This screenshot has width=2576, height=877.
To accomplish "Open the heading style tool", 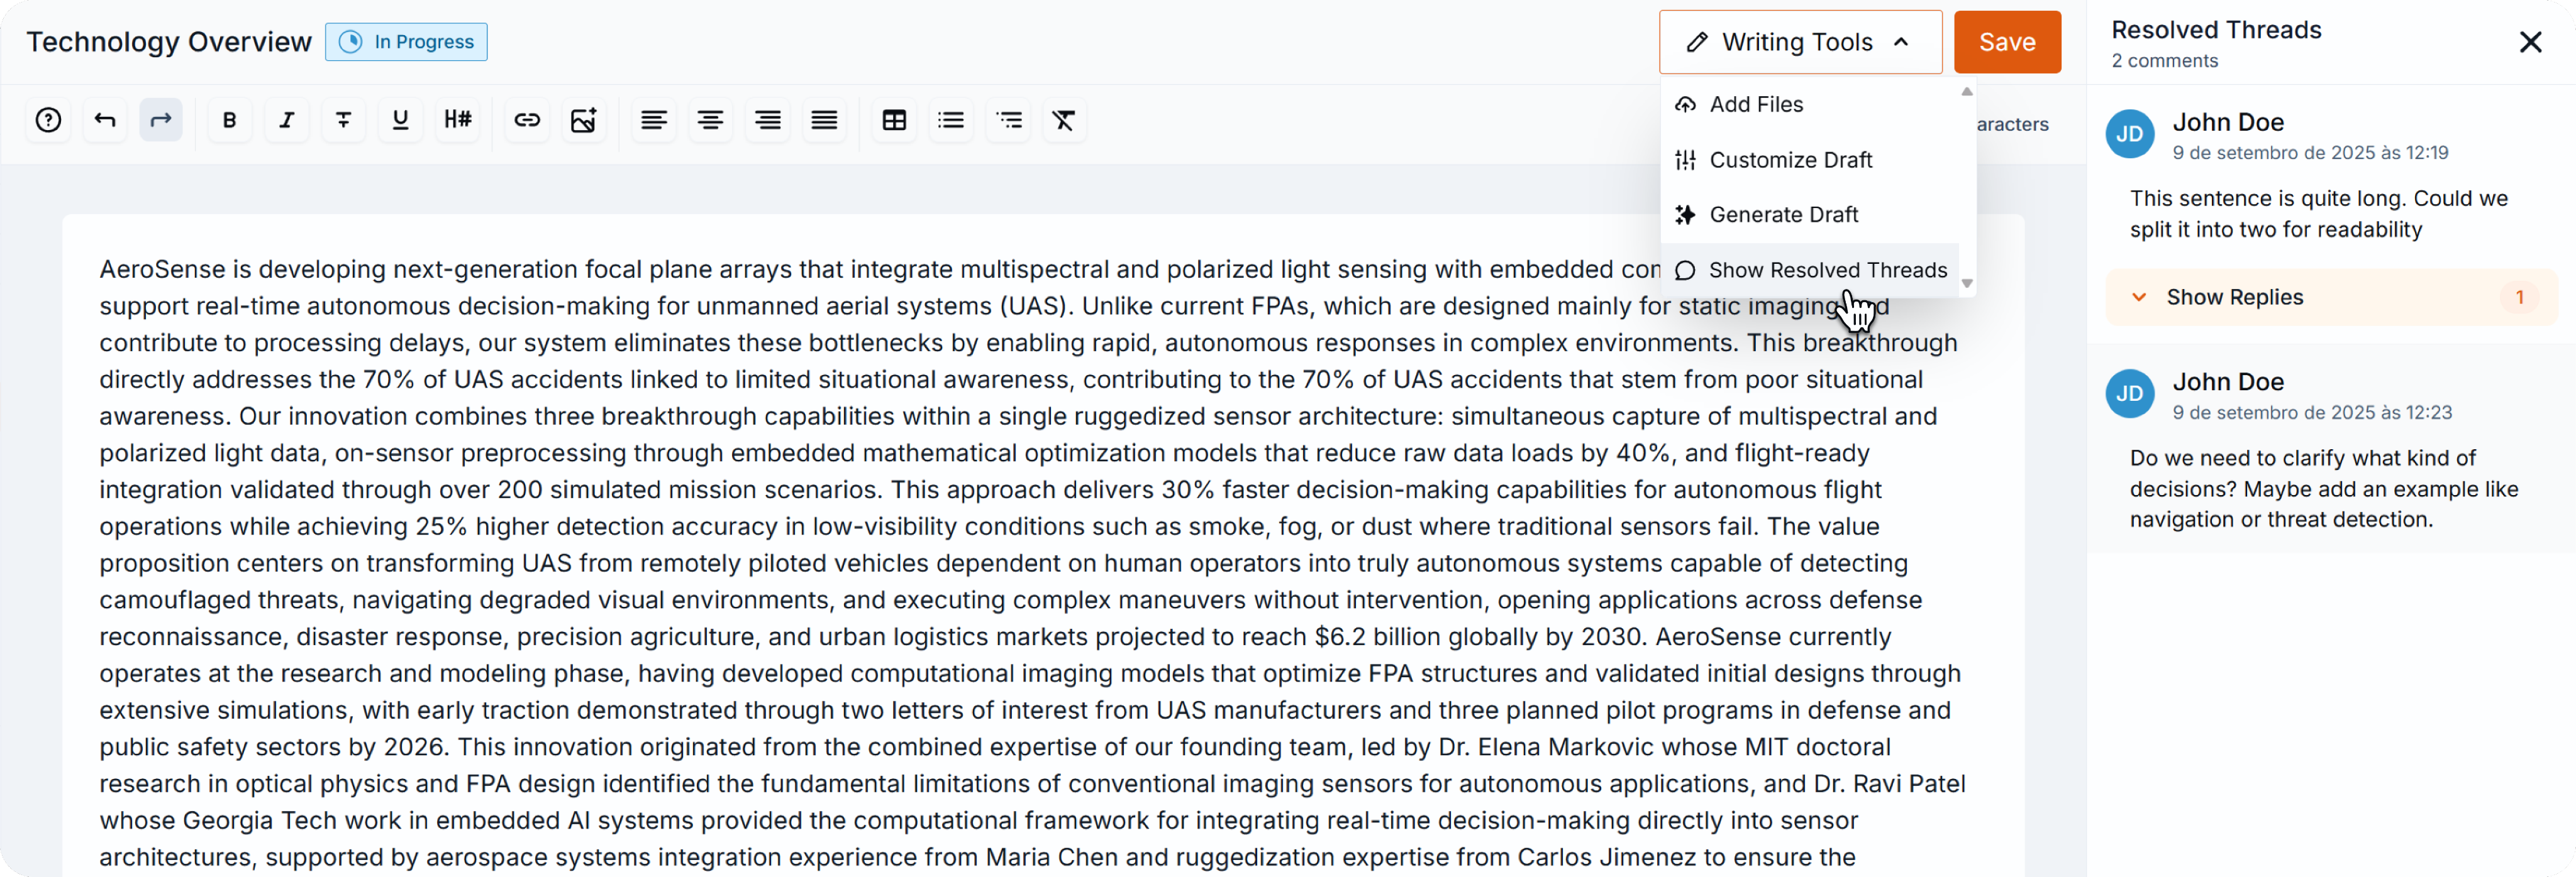I will coord(457,120).
